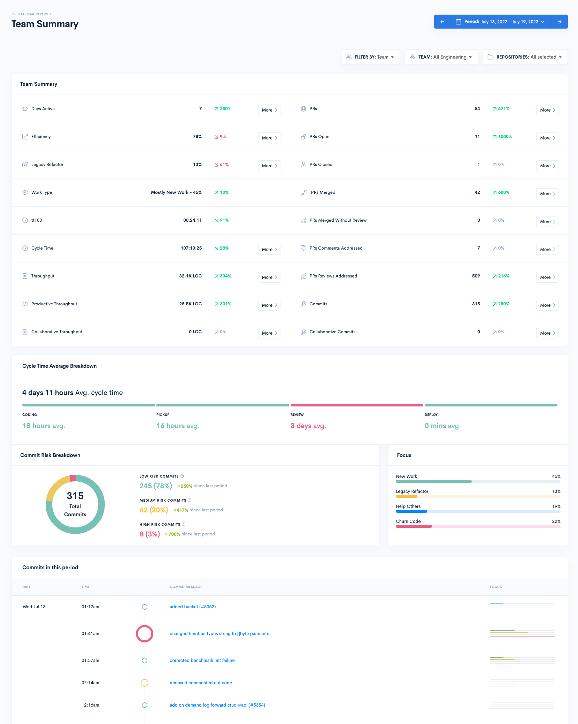
Task: Click the Cycle Time clock icon
Action: [x=25, y=248]
